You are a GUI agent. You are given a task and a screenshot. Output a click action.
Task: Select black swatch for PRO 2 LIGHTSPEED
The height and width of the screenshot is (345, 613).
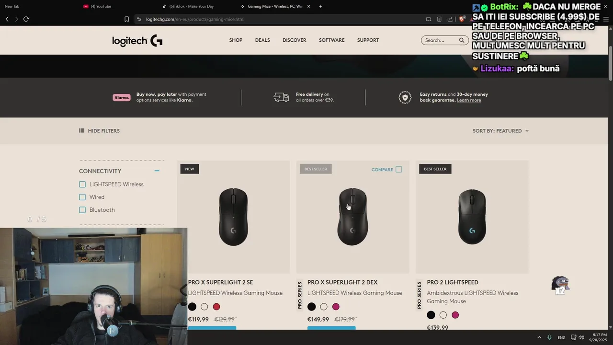[x=431, y=315]
